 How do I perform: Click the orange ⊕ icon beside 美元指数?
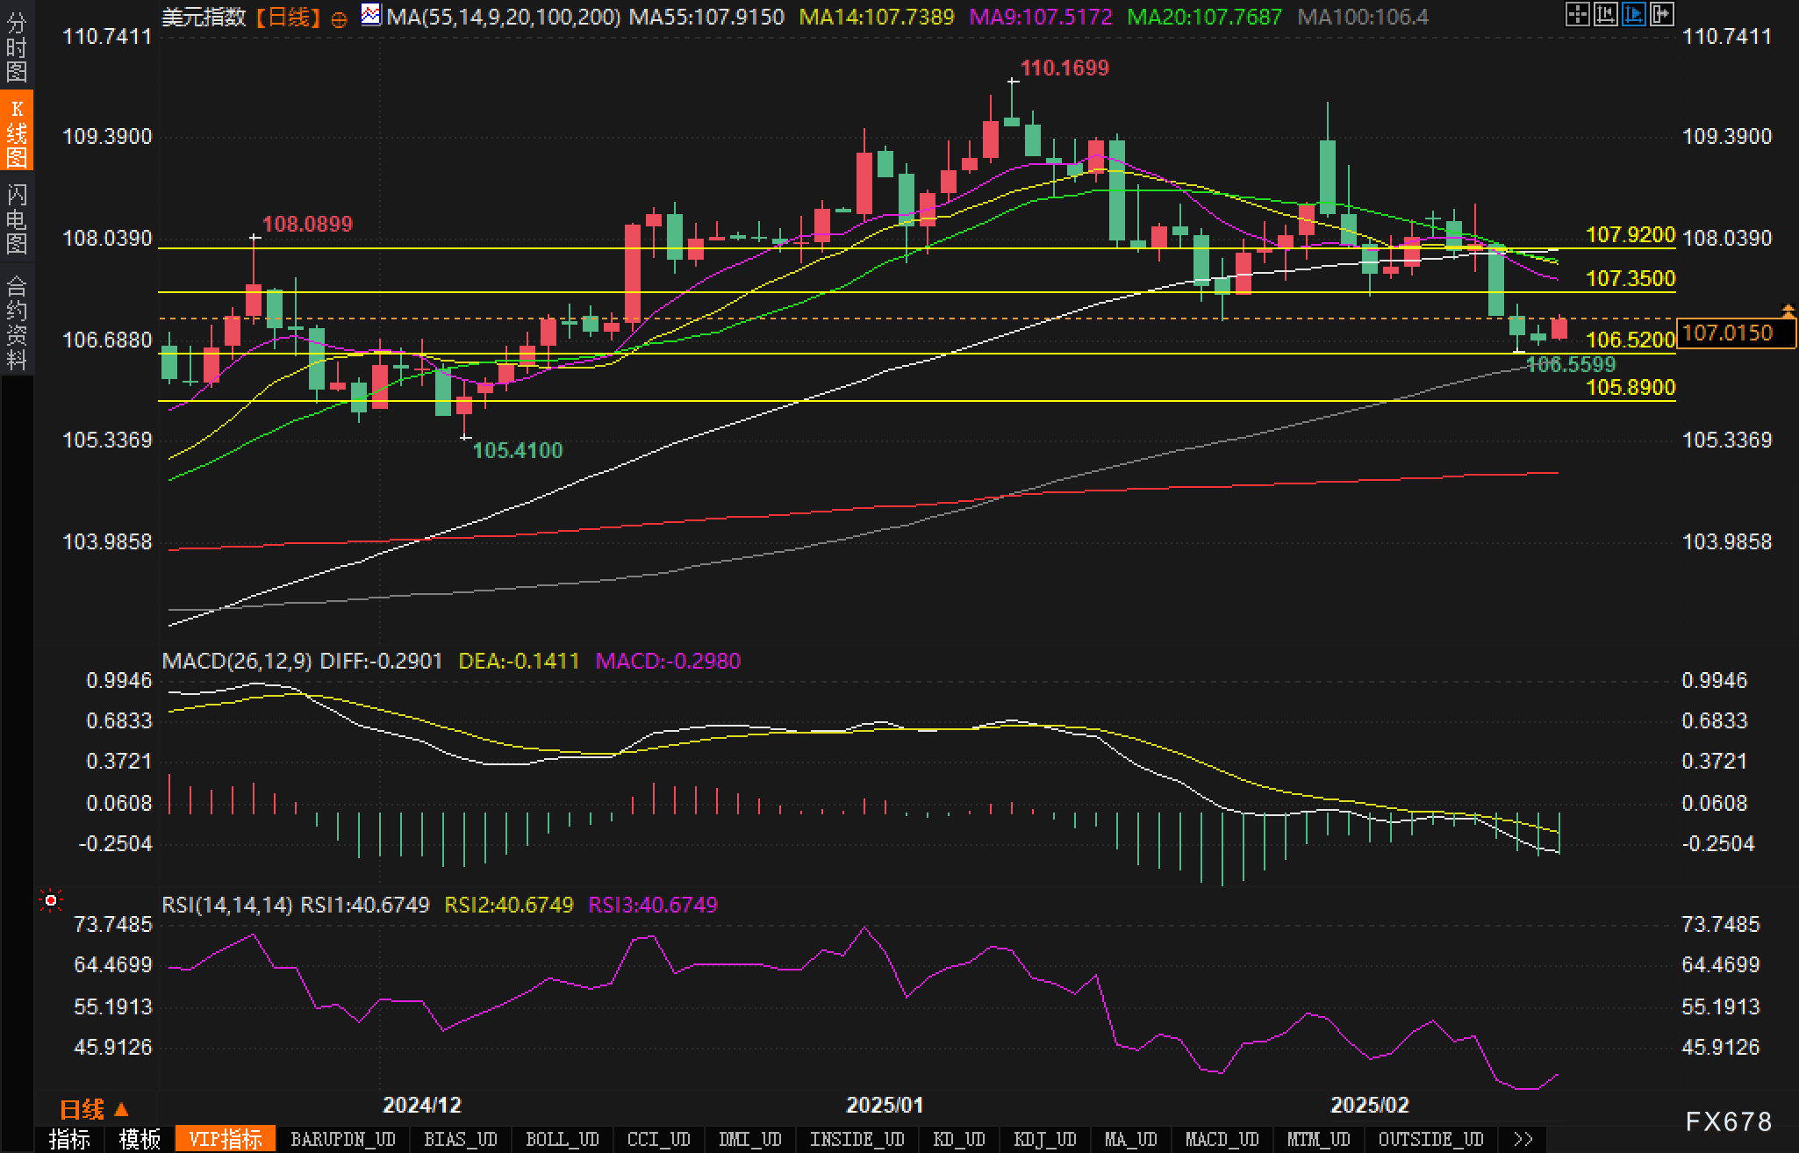tap(339, 17)
